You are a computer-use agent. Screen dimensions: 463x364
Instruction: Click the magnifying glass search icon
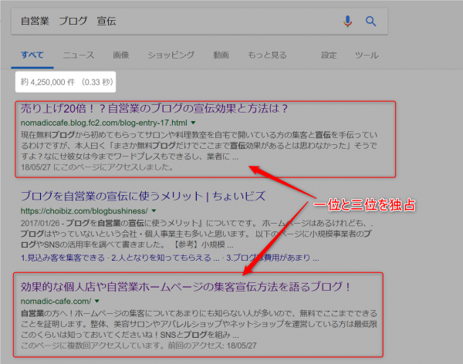pos(370,22)
